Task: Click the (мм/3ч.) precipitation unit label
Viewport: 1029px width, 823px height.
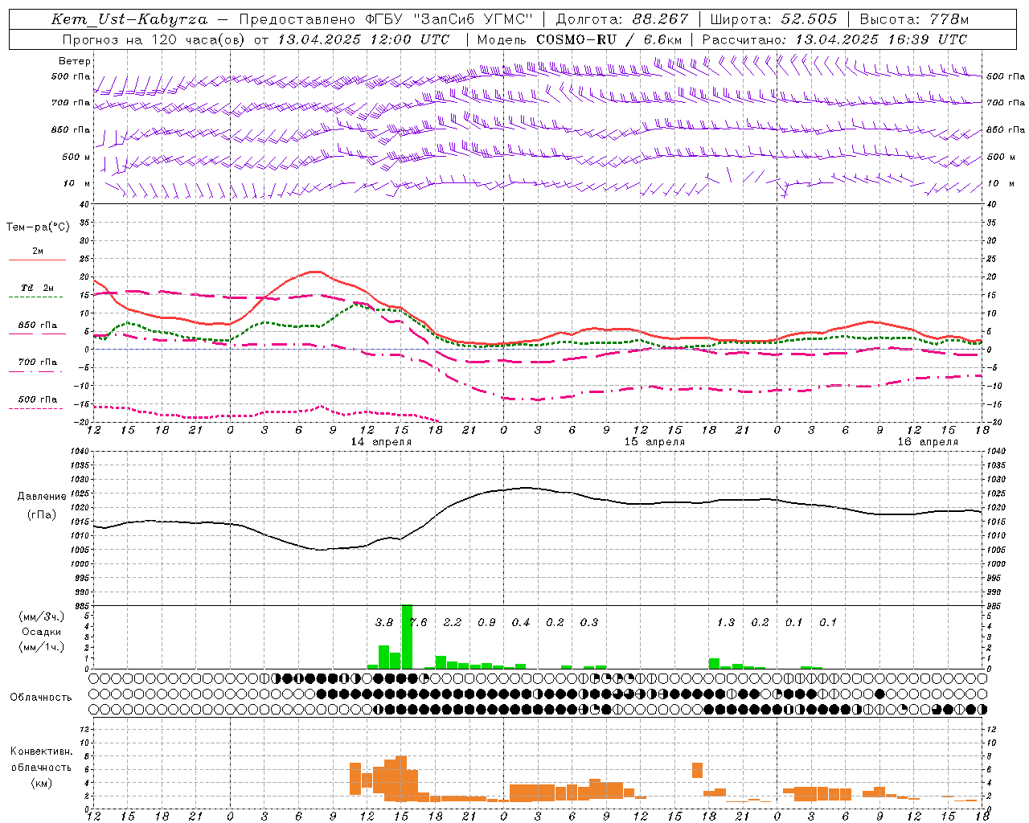Action: coord(41,616)
